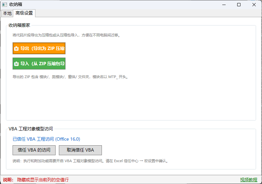Click the 收纳箱搬家 group title
The width and height of the screenshot is (262, 184).
tap(19, 25)
